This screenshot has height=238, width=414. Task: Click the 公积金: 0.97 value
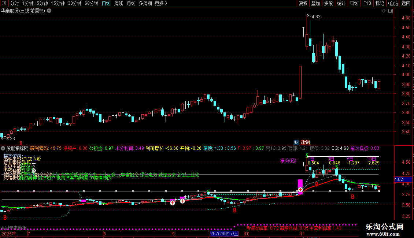pyautogui.click(x=101, y=148)
